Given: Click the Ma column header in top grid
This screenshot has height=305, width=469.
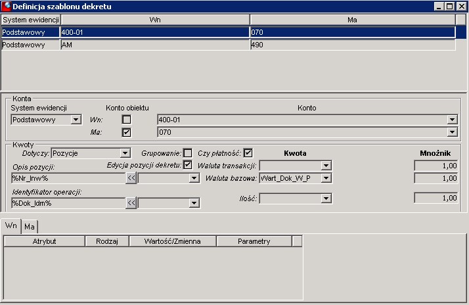Looking at the screenshot, I should click(353, 20).
